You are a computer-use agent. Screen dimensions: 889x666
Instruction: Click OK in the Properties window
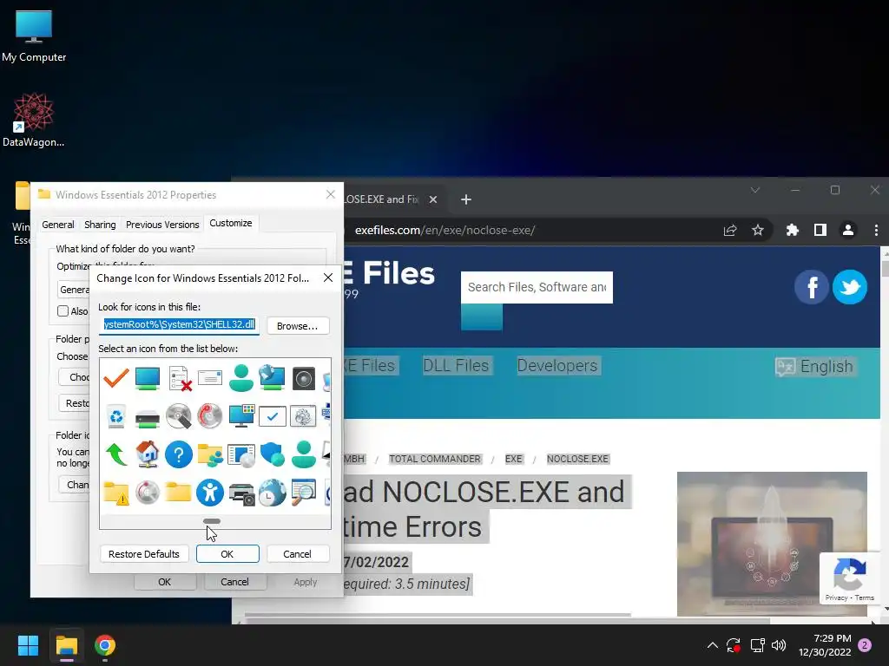[164, 582]
